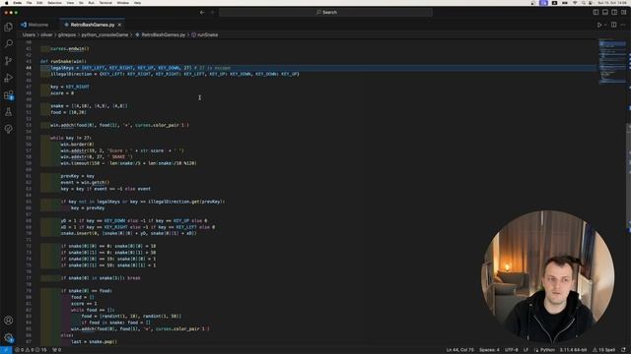The image size is (631, 354).
Task: Change indentation via Spaces: 4
Action: pos(489,350)
